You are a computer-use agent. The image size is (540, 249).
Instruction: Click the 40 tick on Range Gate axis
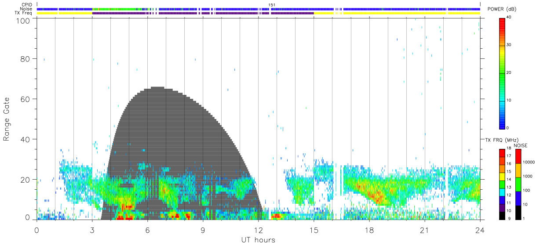click(x=26, y=139)
